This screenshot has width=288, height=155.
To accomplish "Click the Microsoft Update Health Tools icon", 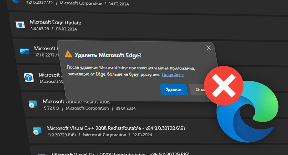I will pyautogui.click(x=33, y=104).
